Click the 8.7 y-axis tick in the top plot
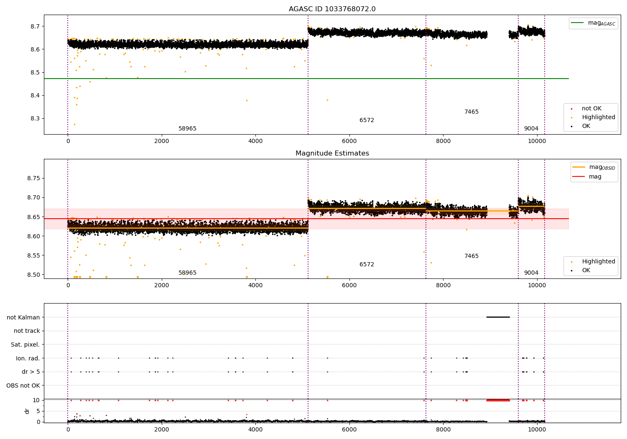Screen dimensions: 627x439 35,26
